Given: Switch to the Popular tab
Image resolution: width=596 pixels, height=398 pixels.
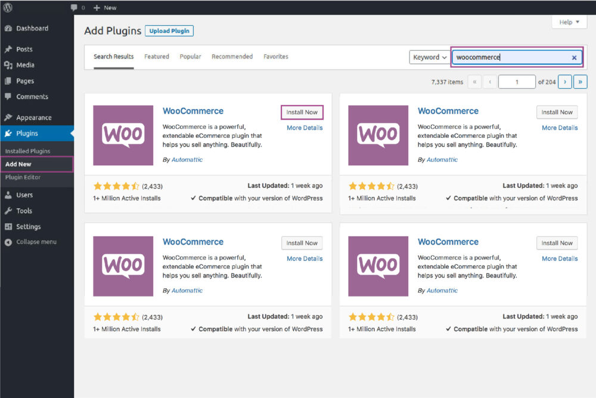Looking at the screenshot, I should (x=191, y=57).
